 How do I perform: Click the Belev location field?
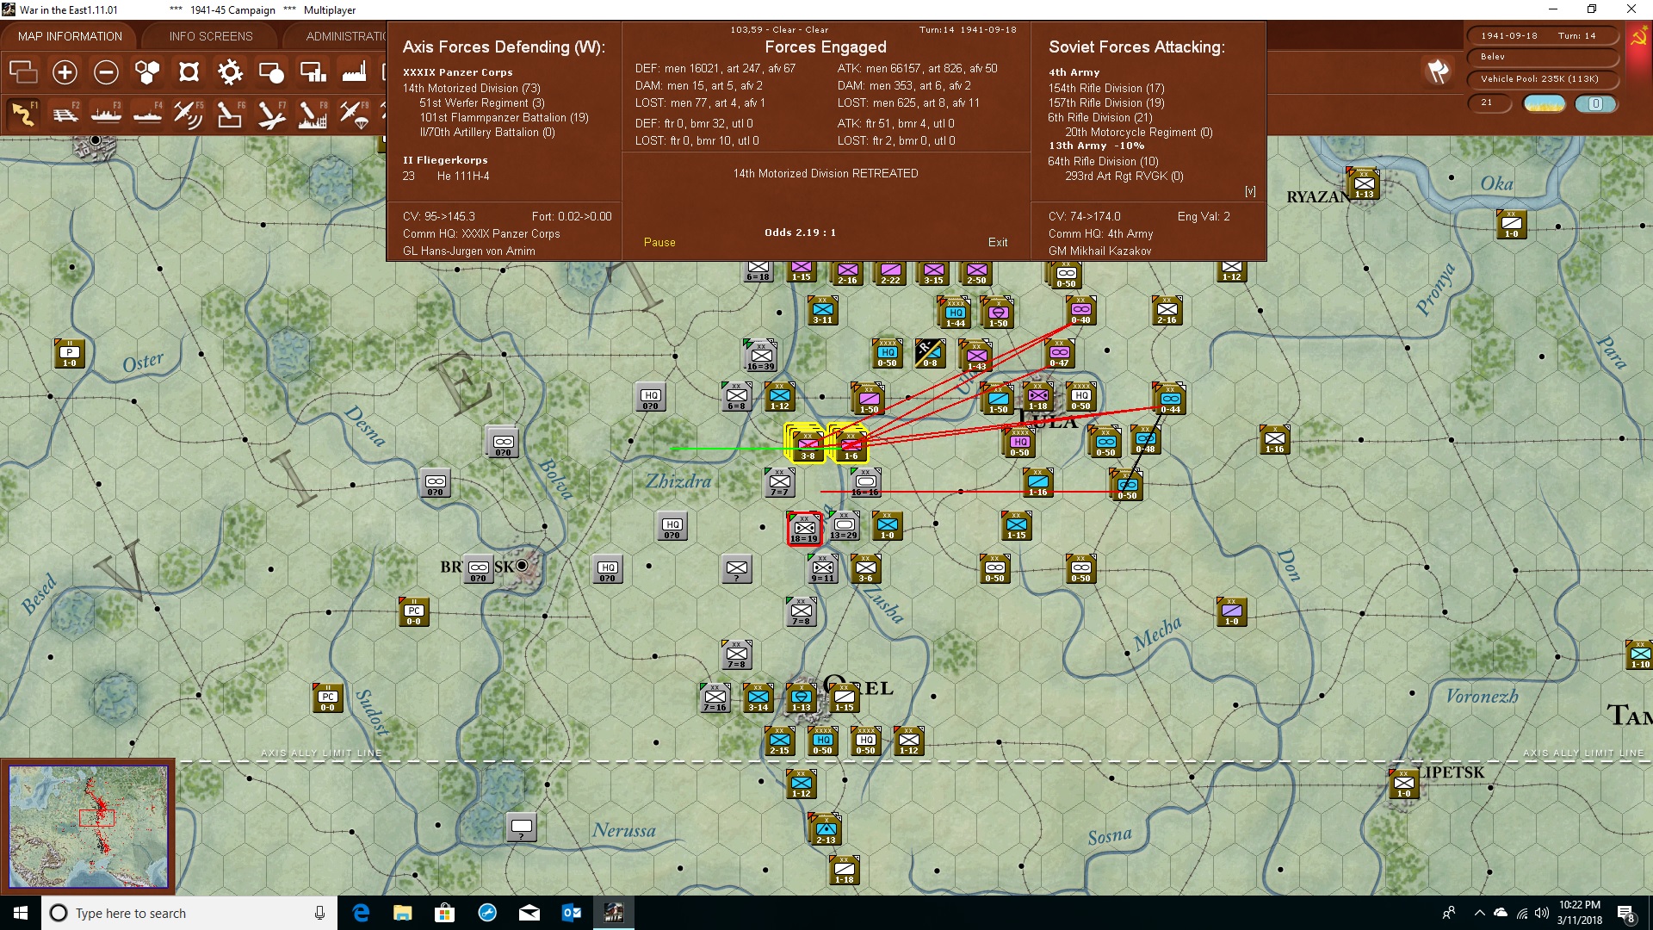point(1542,57)
